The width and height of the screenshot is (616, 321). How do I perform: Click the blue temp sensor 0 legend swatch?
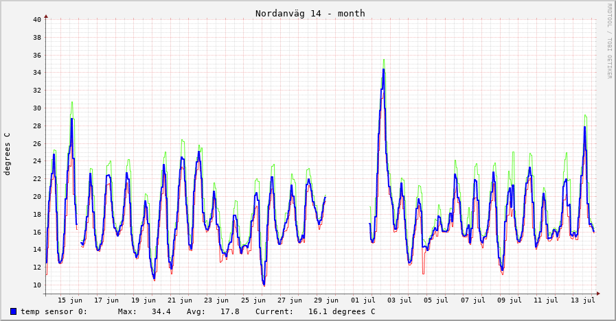pyautogui.click(x=13, y=311)
